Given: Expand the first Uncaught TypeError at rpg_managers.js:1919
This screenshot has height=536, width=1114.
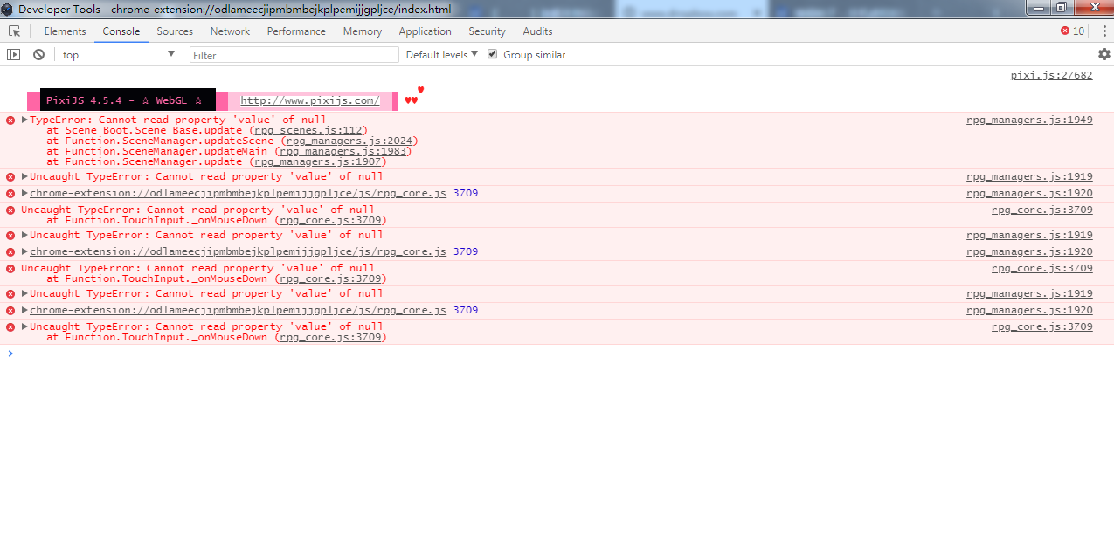Looking at the screenshot, I should pyautogui.click(x=24, y=176).
